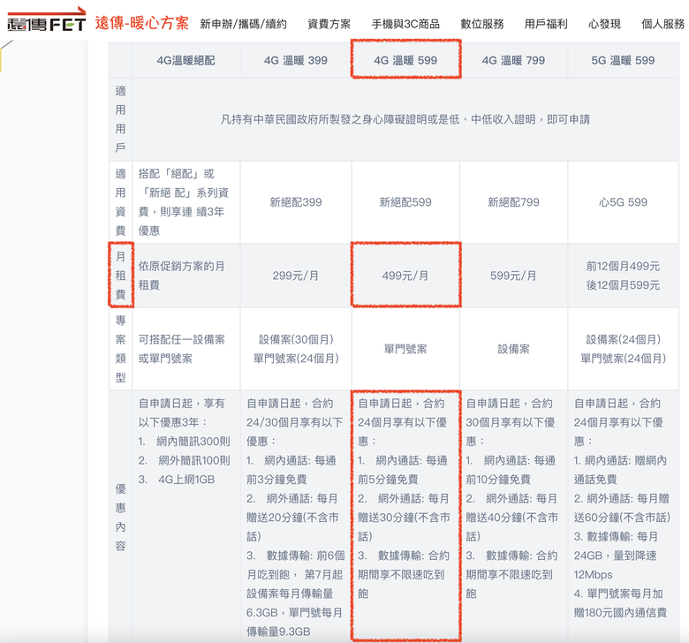
Task: Click the 每通前5分鐘免費 benefit text
Action: tap(403, 470)
